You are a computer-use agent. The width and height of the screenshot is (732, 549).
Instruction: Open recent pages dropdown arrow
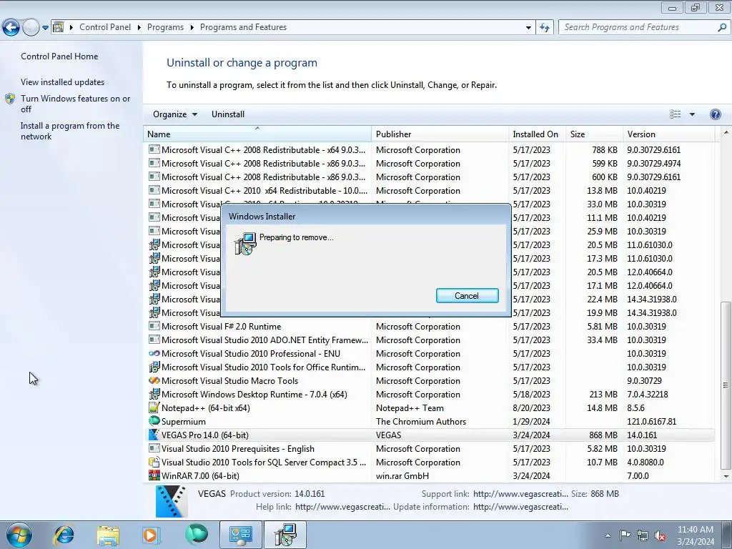tap(45, 28)
